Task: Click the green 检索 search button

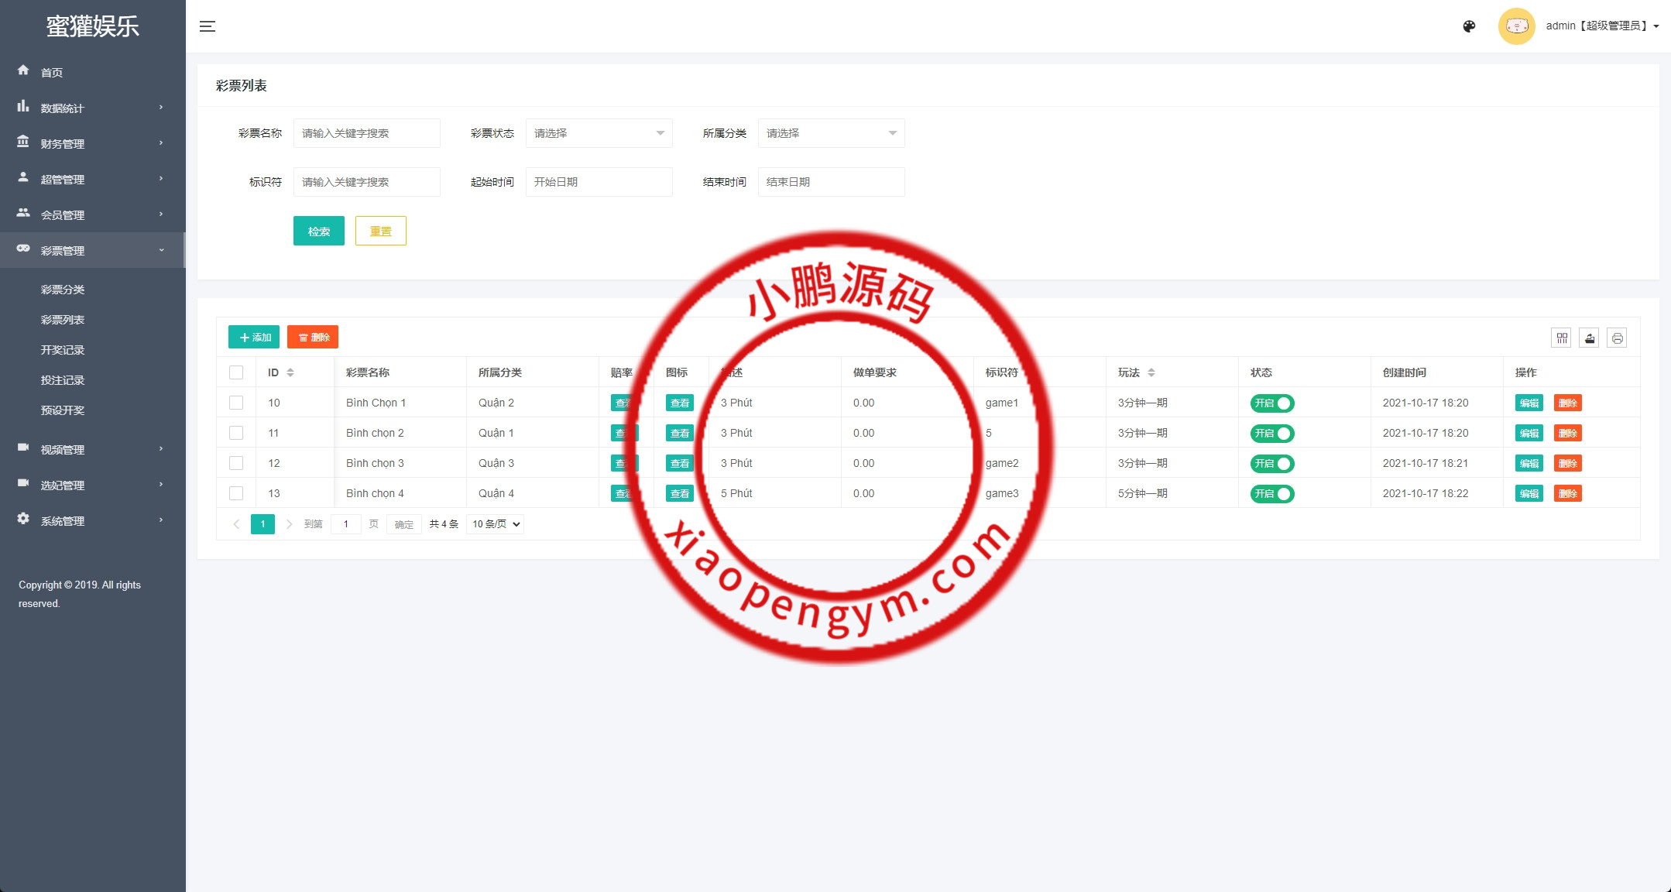Action: coord(318,231)
